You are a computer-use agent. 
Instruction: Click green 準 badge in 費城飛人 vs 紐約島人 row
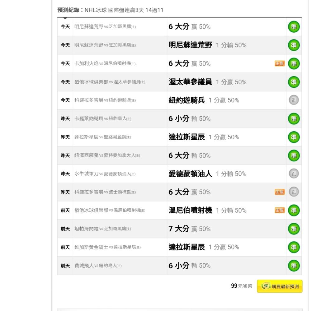click(294, 266)
